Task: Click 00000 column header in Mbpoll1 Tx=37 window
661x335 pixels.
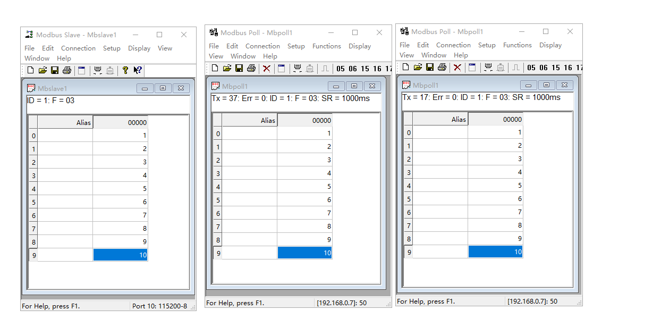Action: click(305, 120)
